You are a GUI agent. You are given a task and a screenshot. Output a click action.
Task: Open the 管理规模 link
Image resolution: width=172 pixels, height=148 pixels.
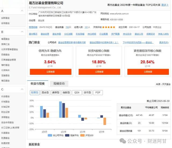(33, 27)
